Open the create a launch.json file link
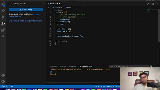This screenshot has width=160, height=90. (x=24, y=15)
